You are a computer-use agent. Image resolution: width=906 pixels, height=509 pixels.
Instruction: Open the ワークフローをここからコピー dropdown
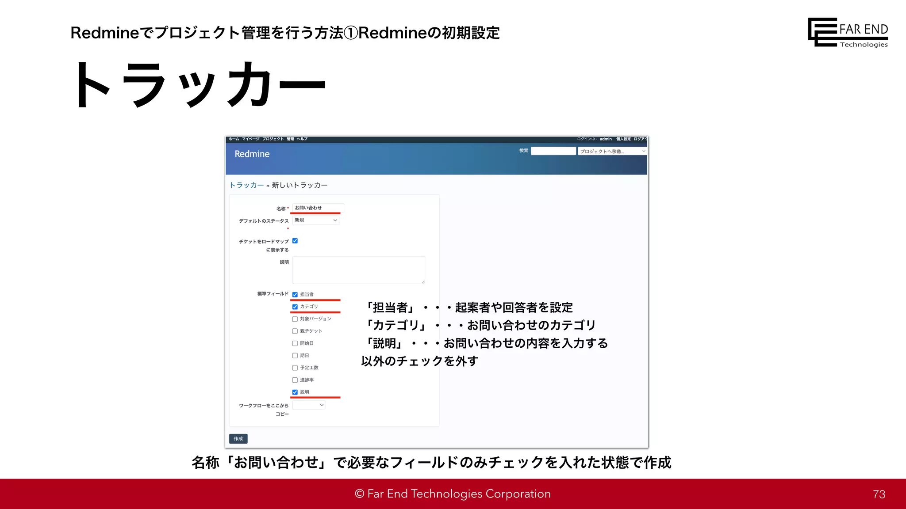[309, 405]
